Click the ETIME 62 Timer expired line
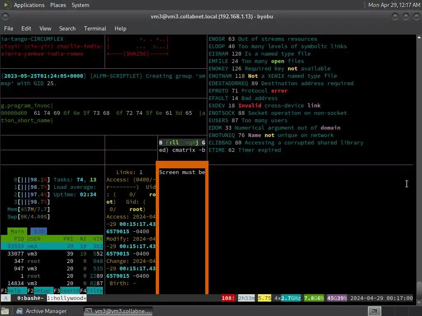Screen dimensions: 422x316 pyautogui.click(x=245, y=150)
